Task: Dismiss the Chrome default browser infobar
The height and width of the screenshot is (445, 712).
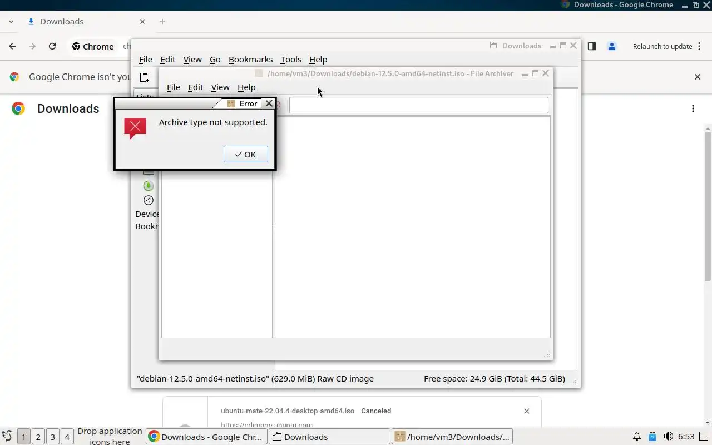Action: pos(698,77)
